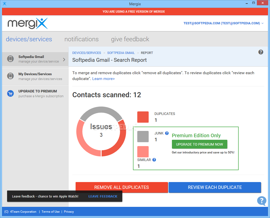
Task: Click the pink SIMILAR color swatch
Action: coord(143,152)
